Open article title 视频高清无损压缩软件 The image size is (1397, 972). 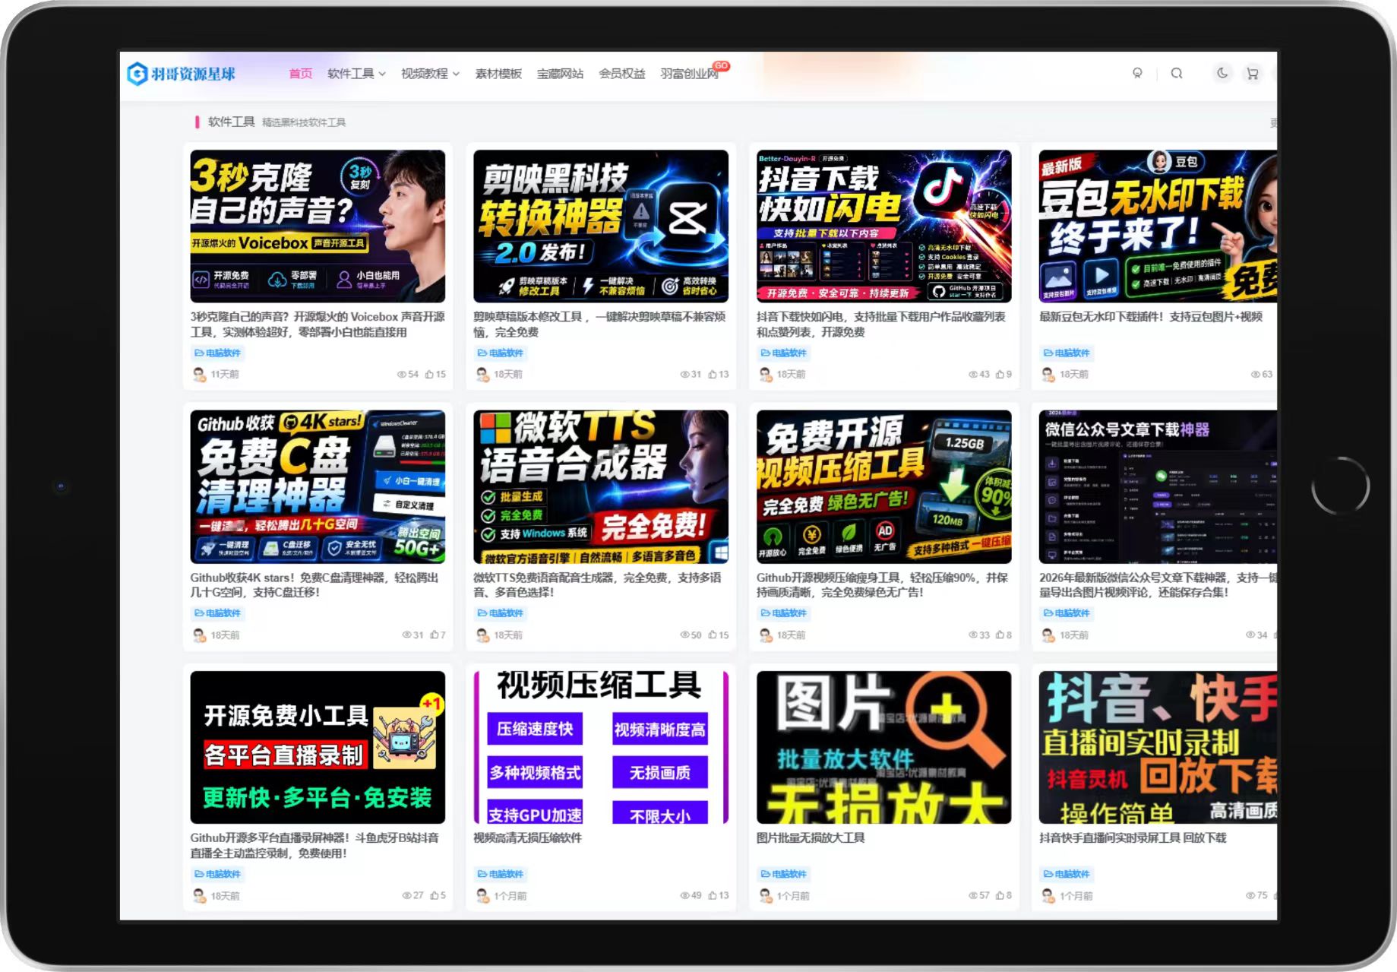pyautogui.click(x=527, y=837)
